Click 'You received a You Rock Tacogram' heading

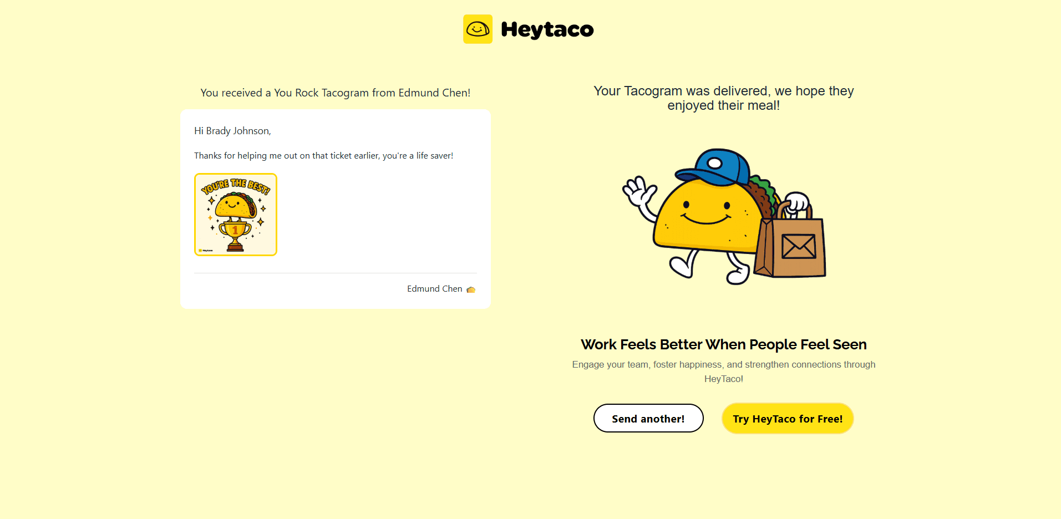click(x=336, y=93)
